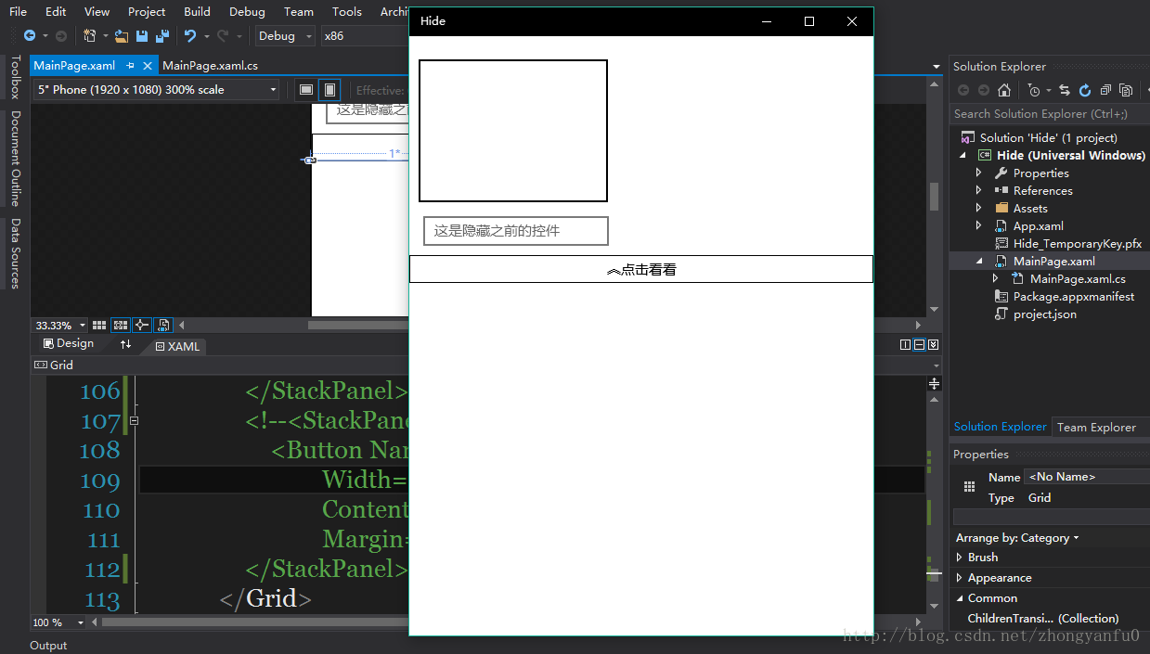Click the Search Solution Explorer field

point(1050,114)
